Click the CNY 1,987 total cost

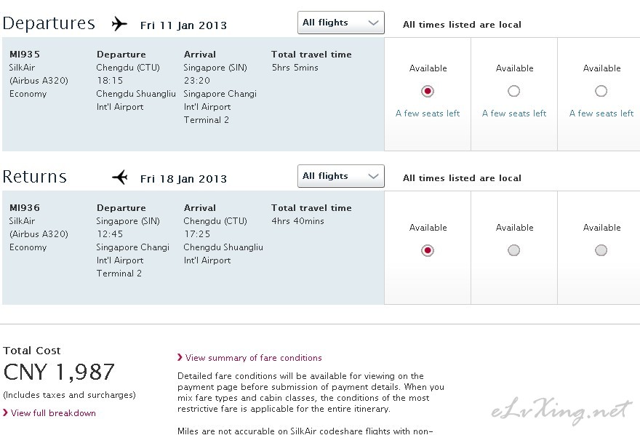coord(59,372)
